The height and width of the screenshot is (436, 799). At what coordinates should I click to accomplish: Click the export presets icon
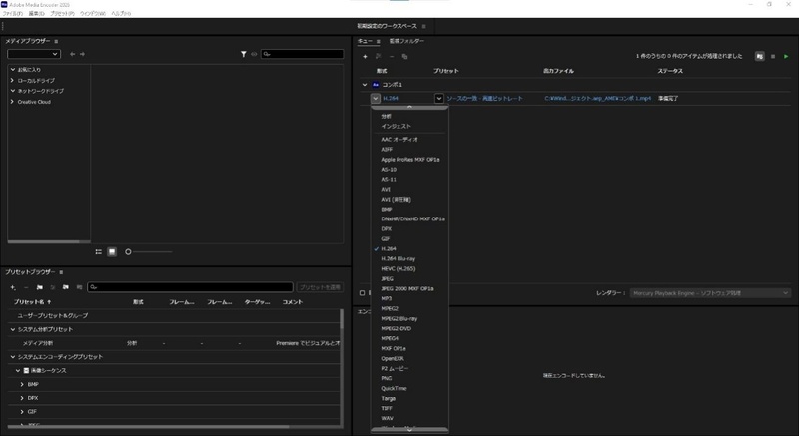pos(79,287)
